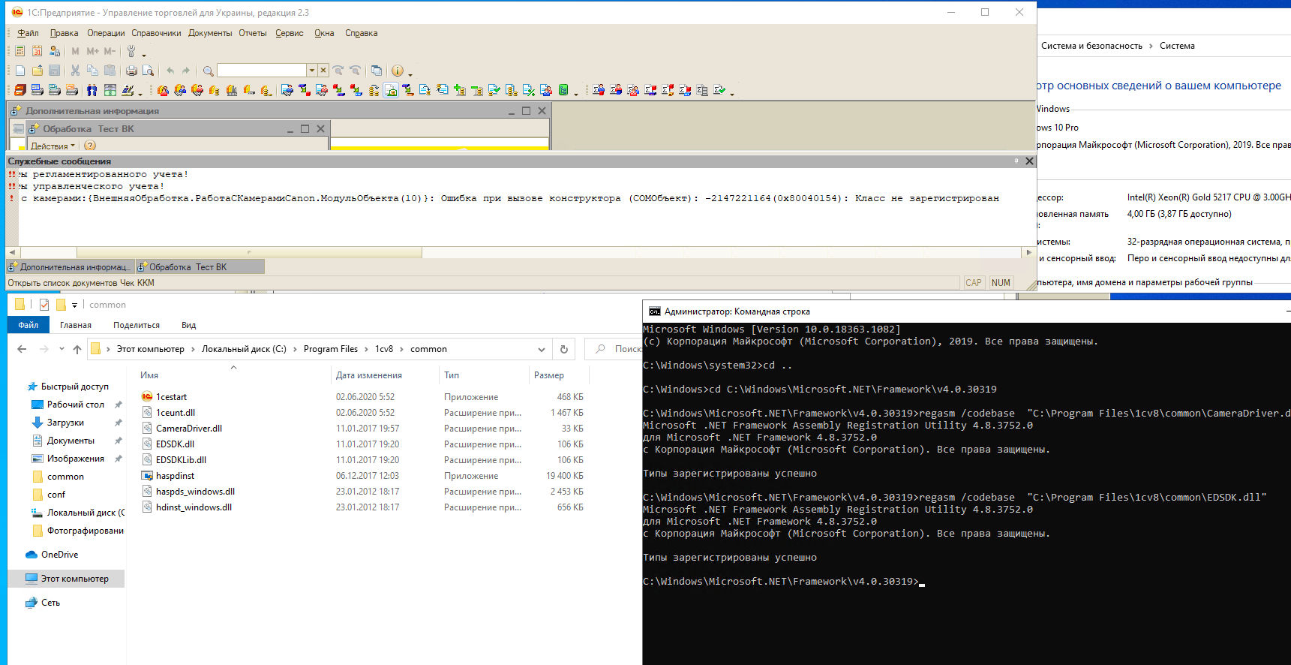Screen dimensions: 1291x665
Task: Click the copy icon in 1C toolbar
Action: (92, 71)
